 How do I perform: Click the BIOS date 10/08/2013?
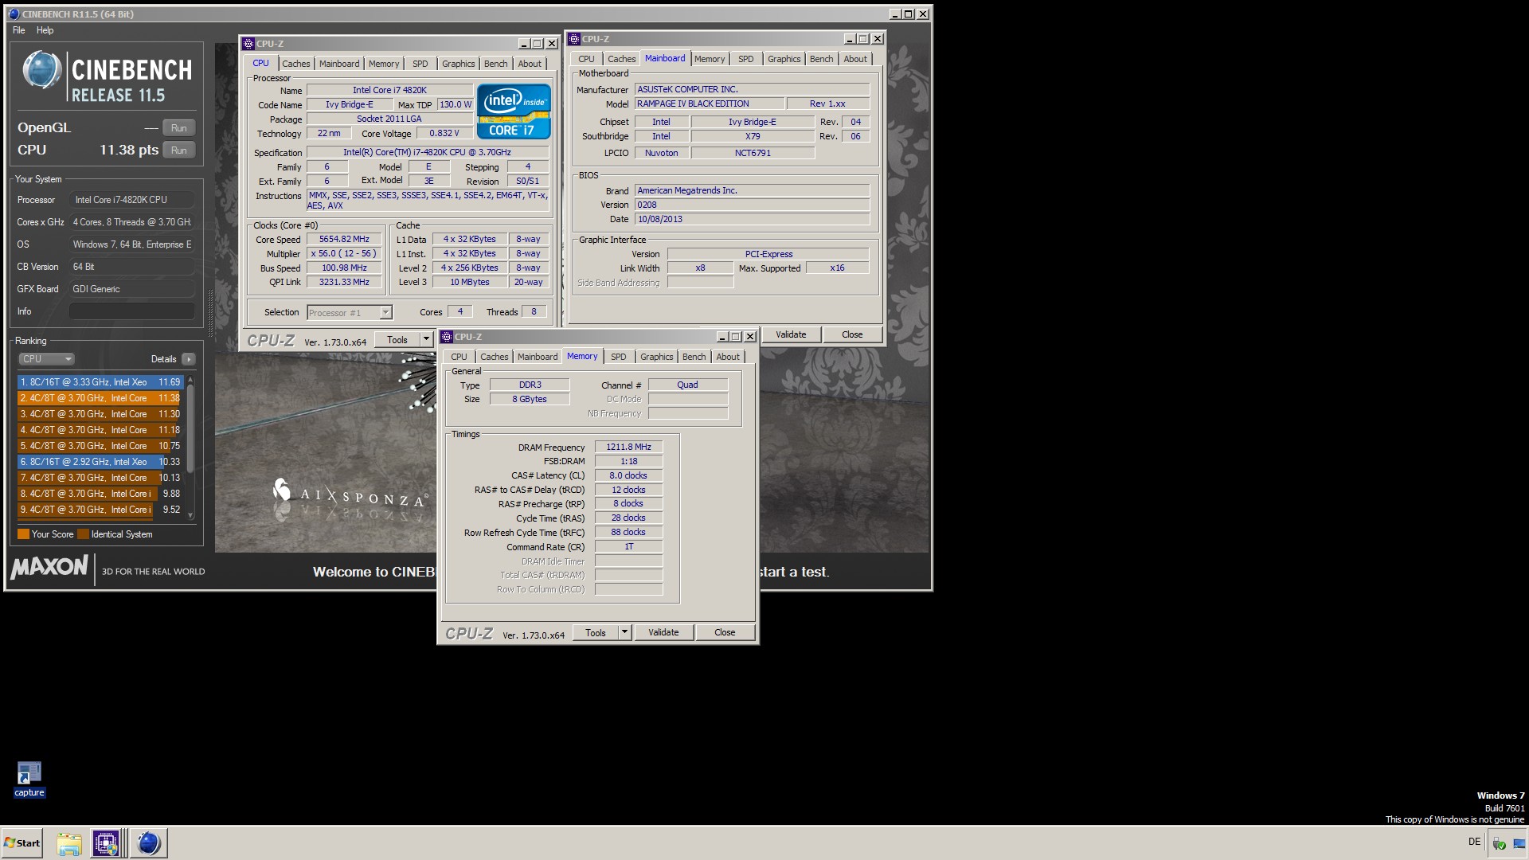pos(752,219)
